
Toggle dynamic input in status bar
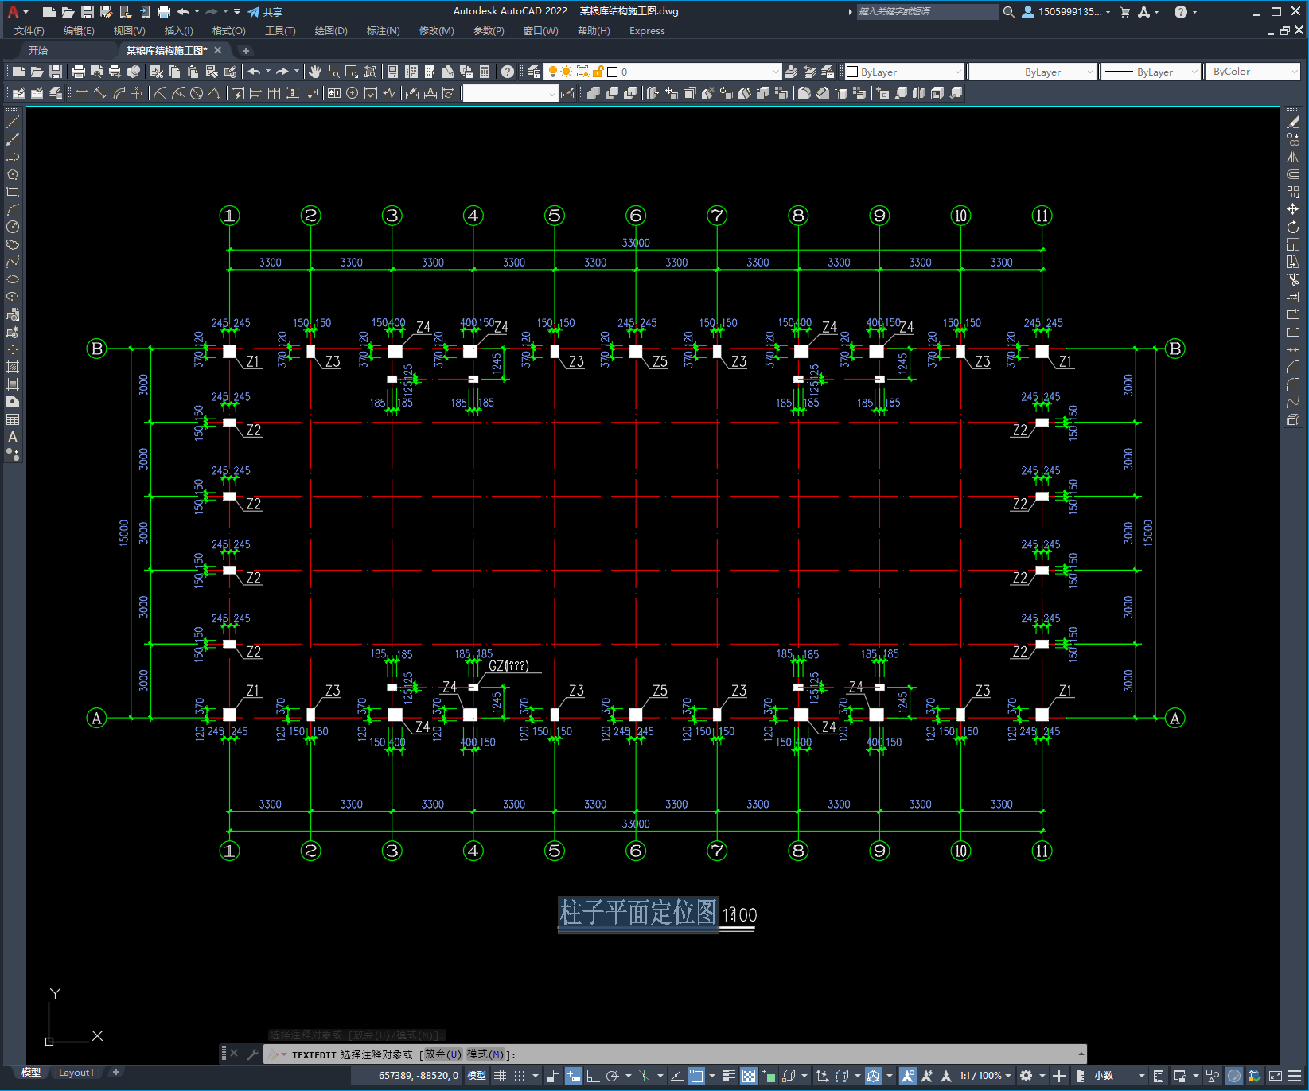[574, 1076]
